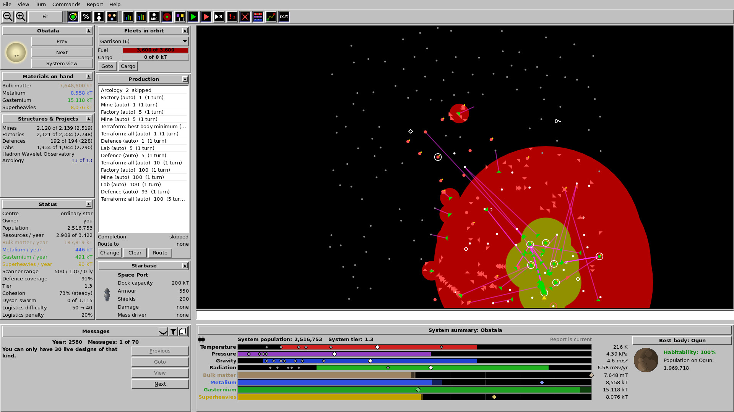Click the stacked documents messages icon

pos(183,332)
